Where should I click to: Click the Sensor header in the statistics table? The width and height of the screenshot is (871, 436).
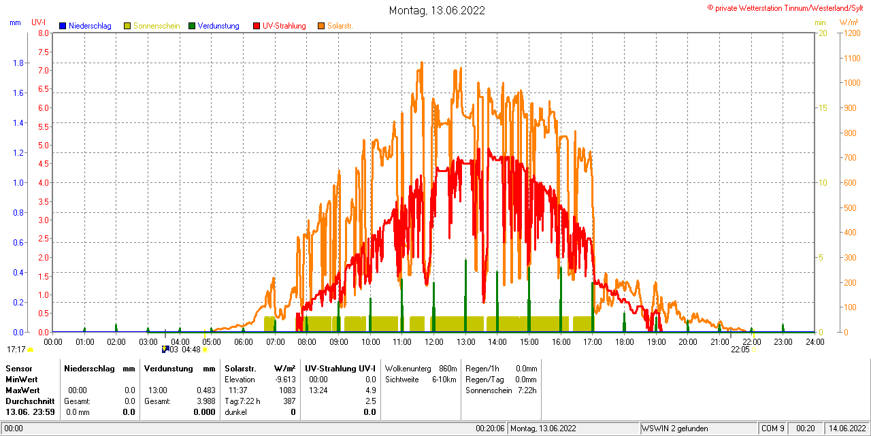pyautogui.click(x=18, y=368)
